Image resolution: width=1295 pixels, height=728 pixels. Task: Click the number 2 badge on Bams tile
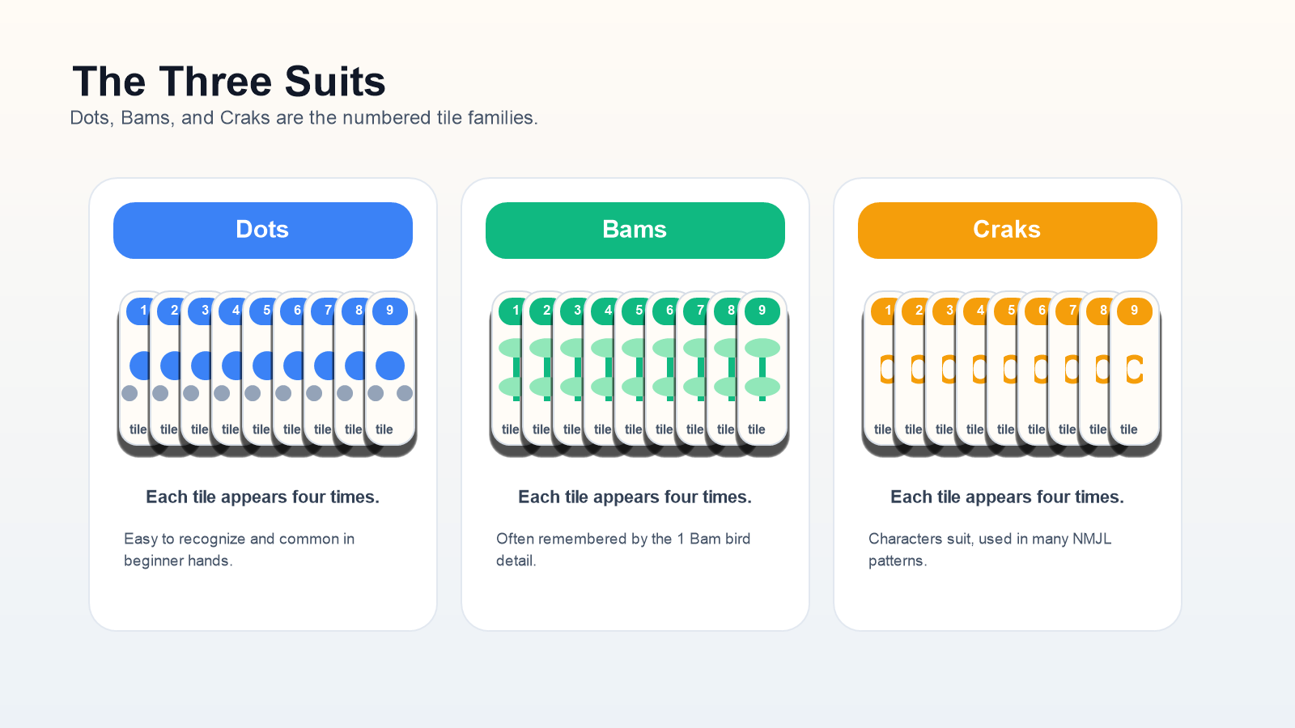[541, 311]
